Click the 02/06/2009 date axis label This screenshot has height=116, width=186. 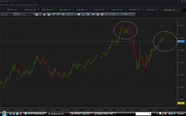(x=144, y=110)
